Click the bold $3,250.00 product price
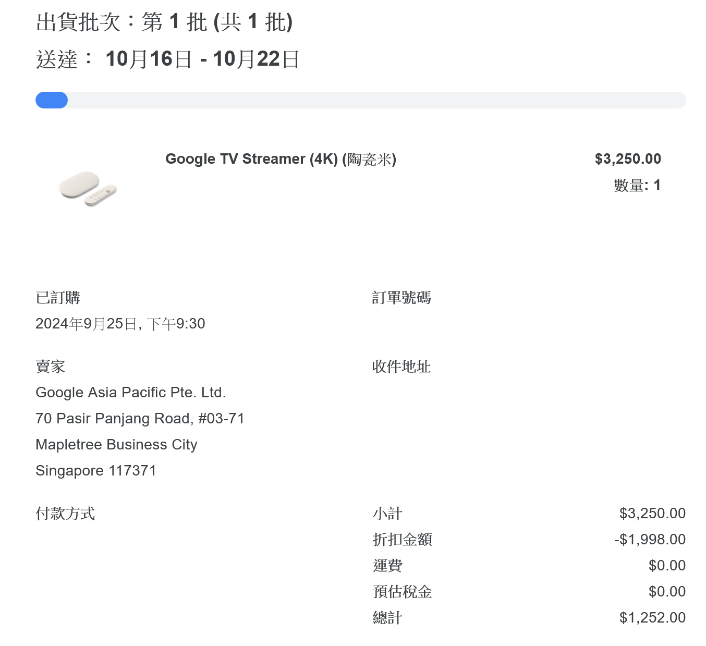The height and width of the screenshot is (646, 706). (x=627, y=159)
